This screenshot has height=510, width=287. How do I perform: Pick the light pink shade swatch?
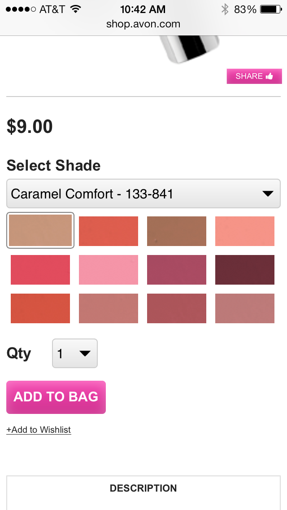[x=109, y=269]
